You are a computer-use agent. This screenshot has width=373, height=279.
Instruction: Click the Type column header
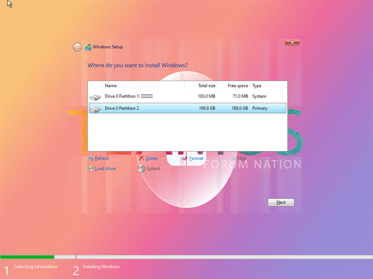268,86
